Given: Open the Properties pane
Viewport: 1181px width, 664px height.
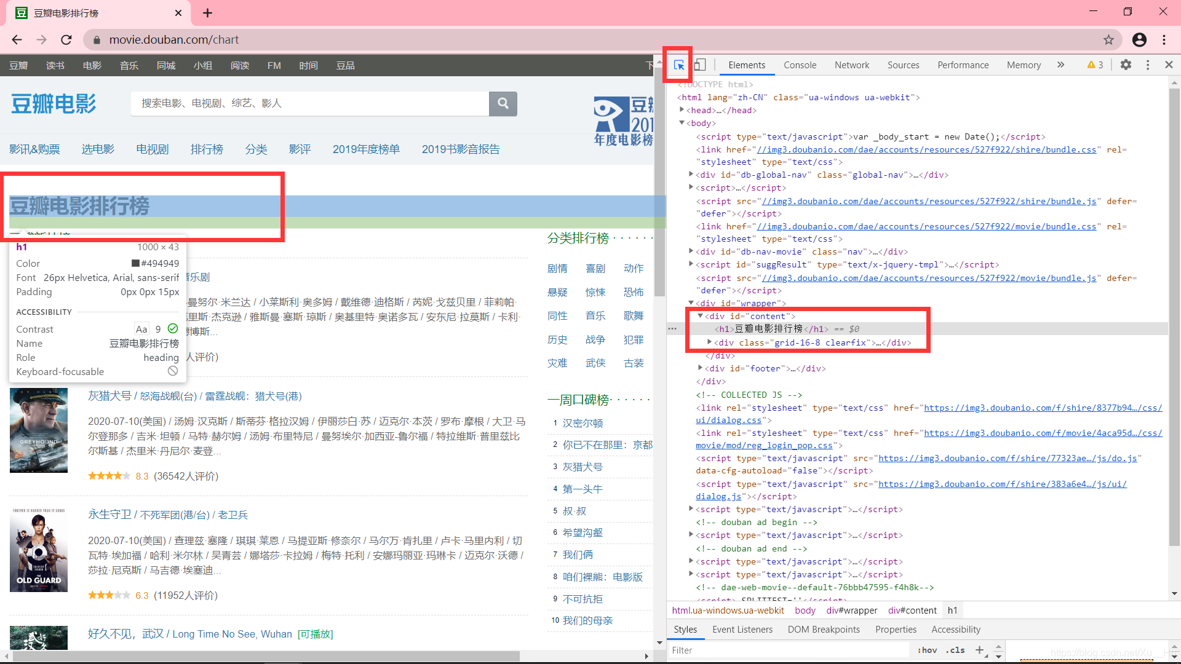Looking at the screenshot, I should pos(896,629).
